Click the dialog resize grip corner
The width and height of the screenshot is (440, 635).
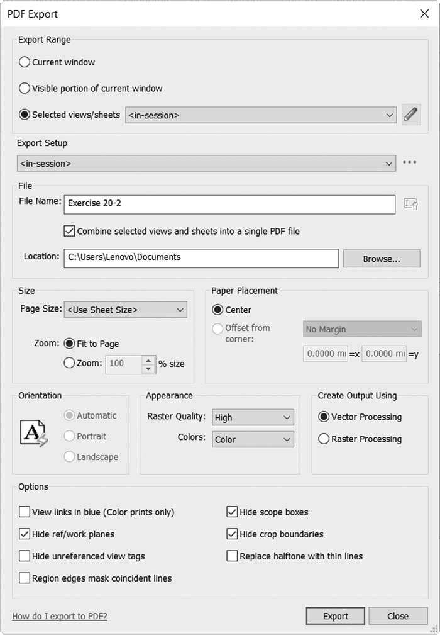coord(434,629)
